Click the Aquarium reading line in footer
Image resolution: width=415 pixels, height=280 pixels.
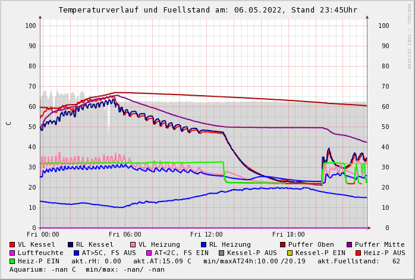point(87,269)
